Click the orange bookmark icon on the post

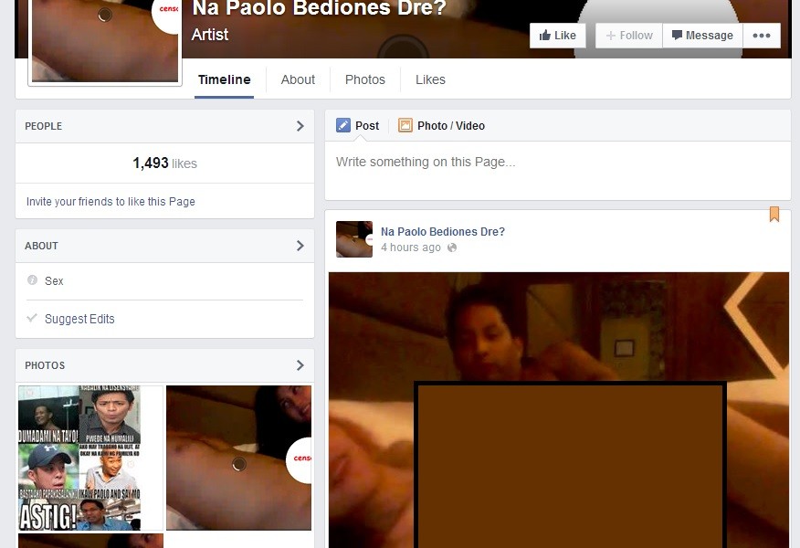(x=774, y=215)
